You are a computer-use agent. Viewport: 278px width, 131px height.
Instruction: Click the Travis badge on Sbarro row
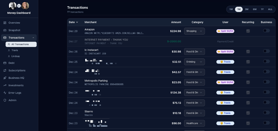click(x=225, y=113)
